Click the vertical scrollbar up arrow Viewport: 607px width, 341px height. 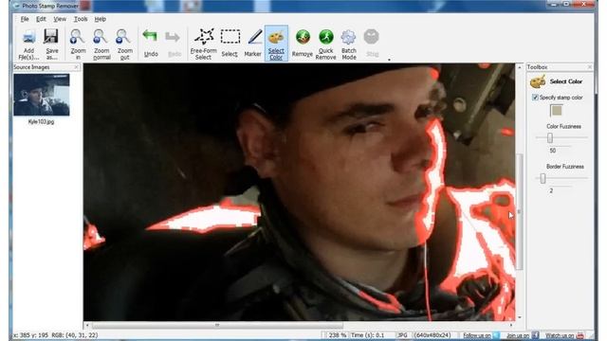point(520,67)
